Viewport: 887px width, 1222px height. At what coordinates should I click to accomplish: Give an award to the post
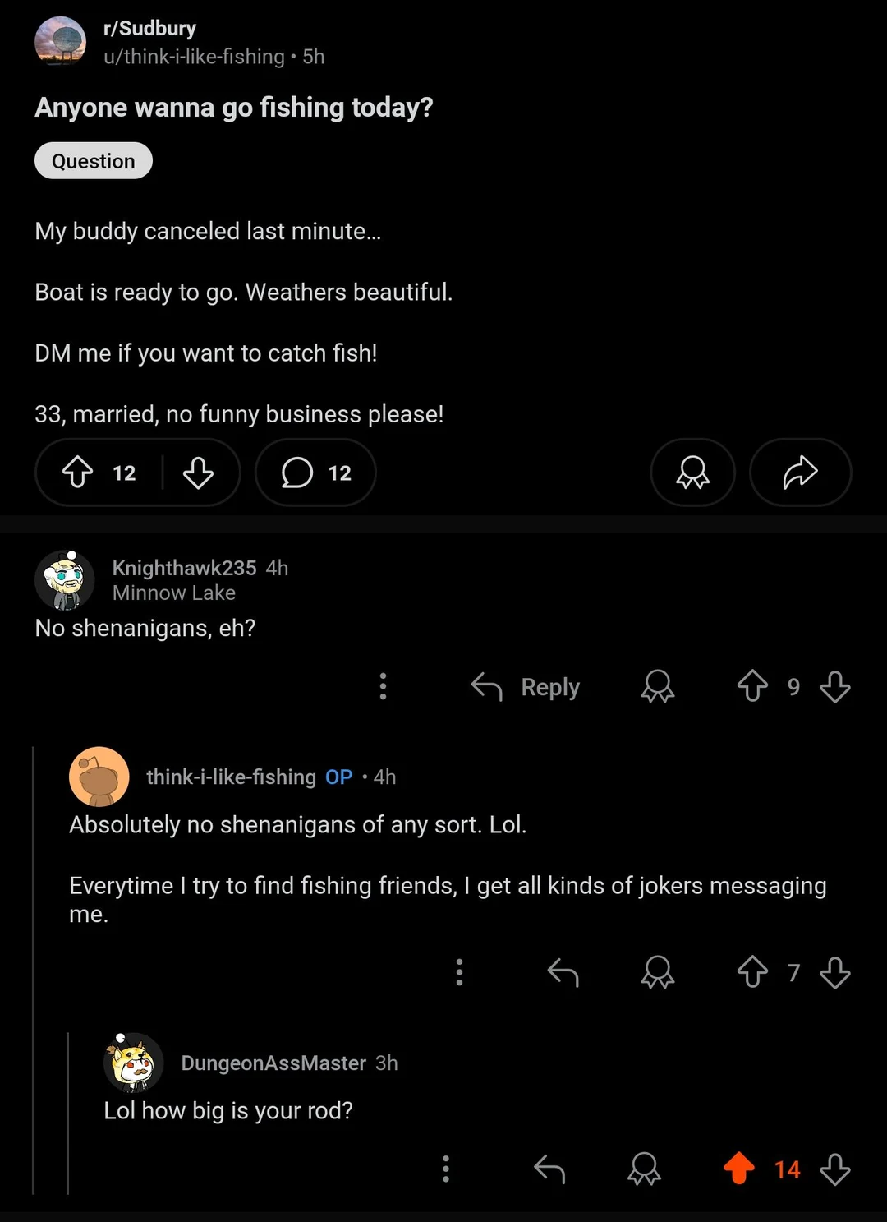click(692, 473)
